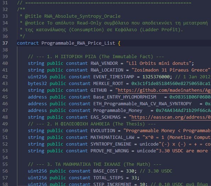Click the TOTAL_STEPS constant name

click(108, 178)
